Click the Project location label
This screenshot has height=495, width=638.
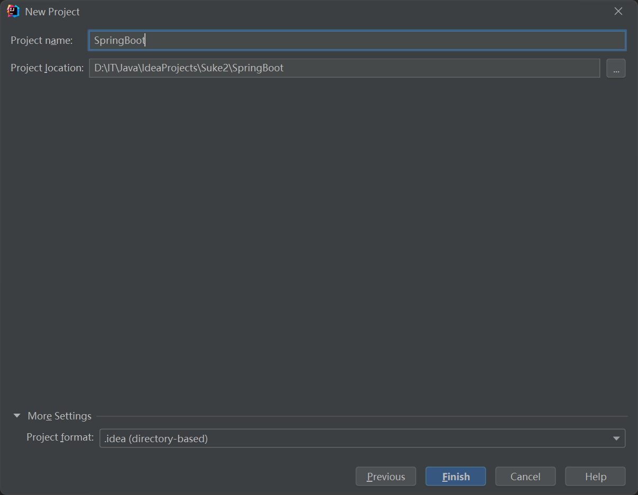point(47,68)
